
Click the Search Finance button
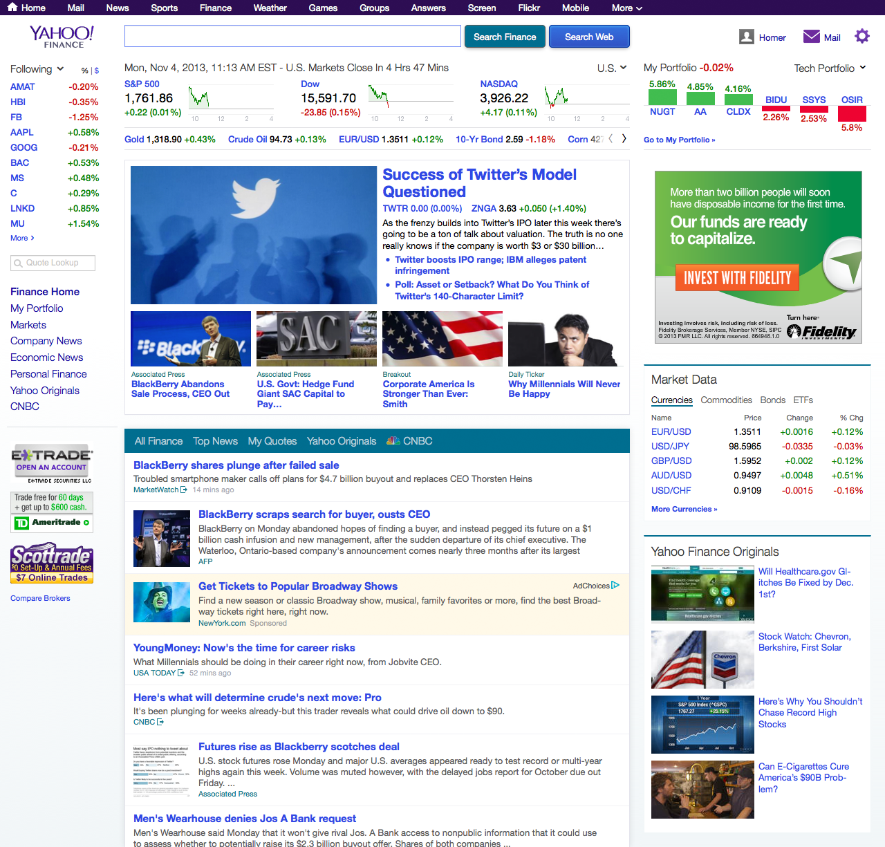505,37
